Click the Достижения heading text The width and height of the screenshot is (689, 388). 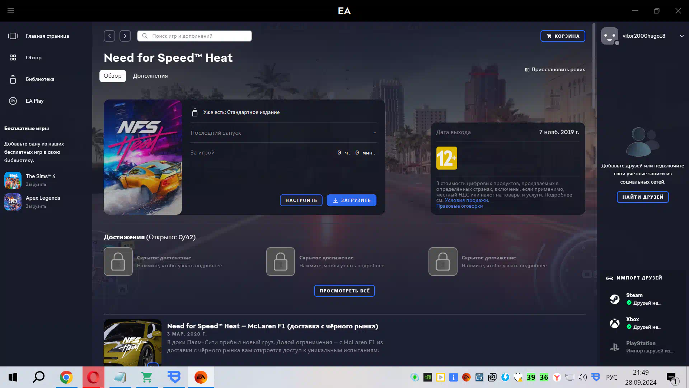124,237
